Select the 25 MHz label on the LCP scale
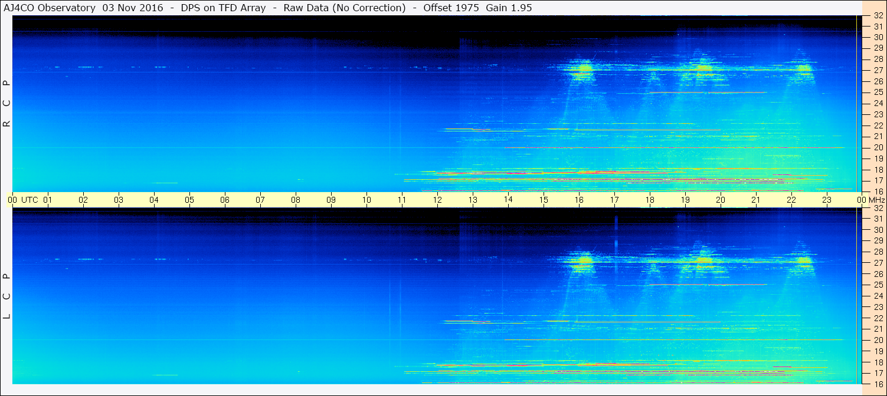This screenshot has height=396, width=887. click(878, 285)
